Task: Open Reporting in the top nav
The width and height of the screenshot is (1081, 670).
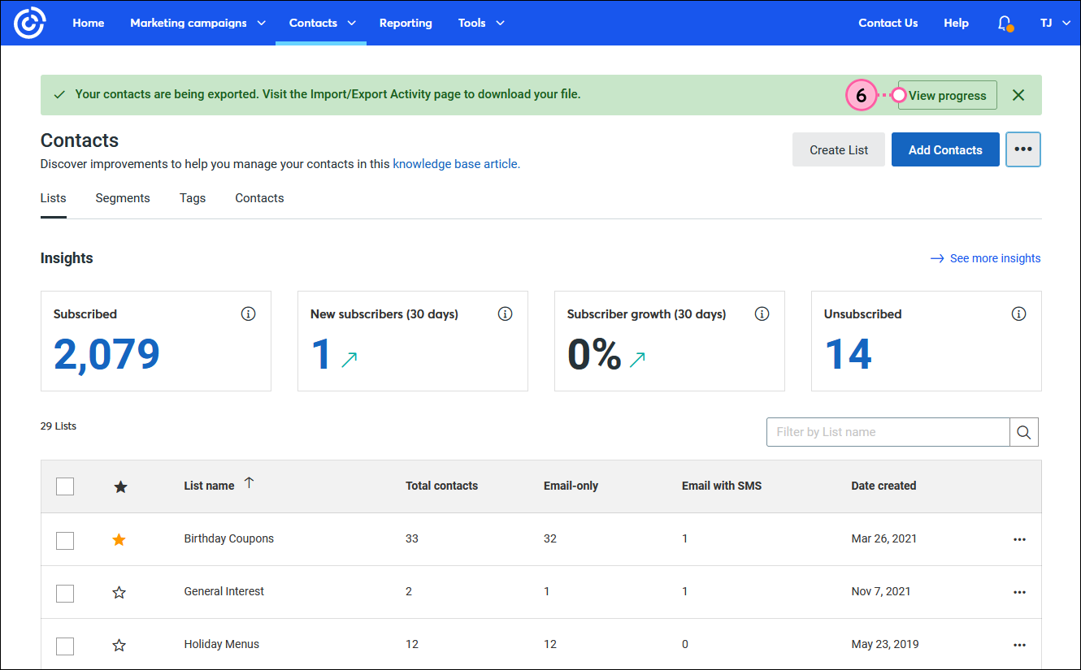Action: coord(406,23)
